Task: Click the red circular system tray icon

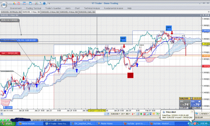Action: (195, 123)
